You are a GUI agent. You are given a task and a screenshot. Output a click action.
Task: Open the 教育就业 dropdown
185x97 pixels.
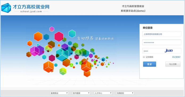(59, 93)
